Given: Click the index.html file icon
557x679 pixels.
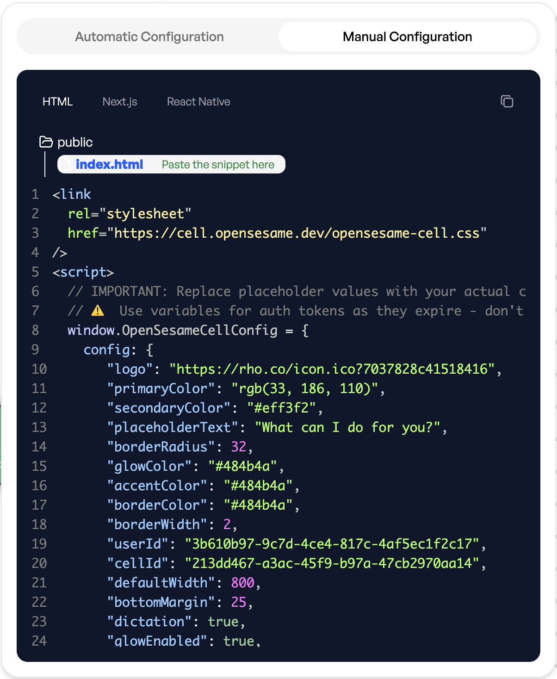Looking at the screenshot, I should (65, 164).
